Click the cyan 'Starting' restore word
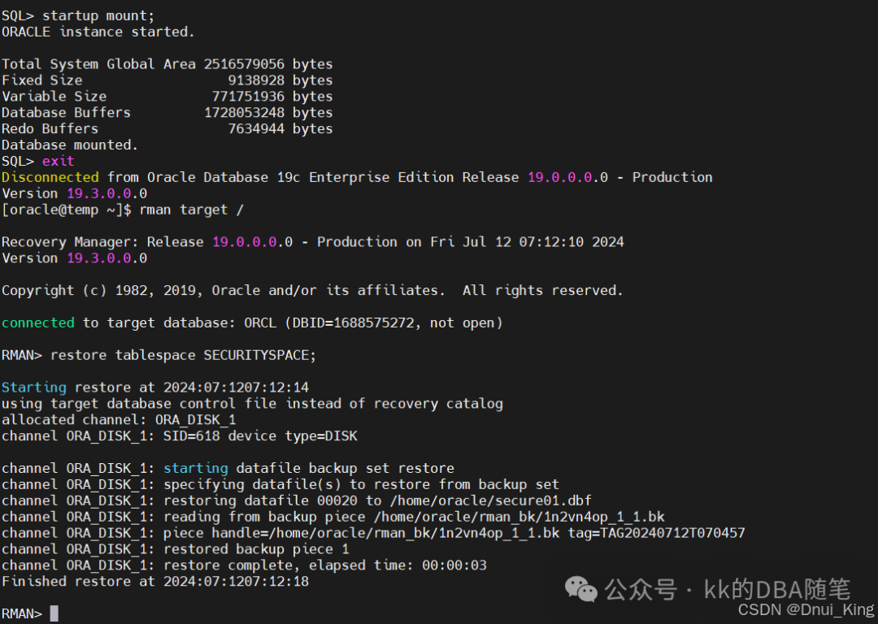The width and height of the screenshot is (878, 624). tap(33, 388)
